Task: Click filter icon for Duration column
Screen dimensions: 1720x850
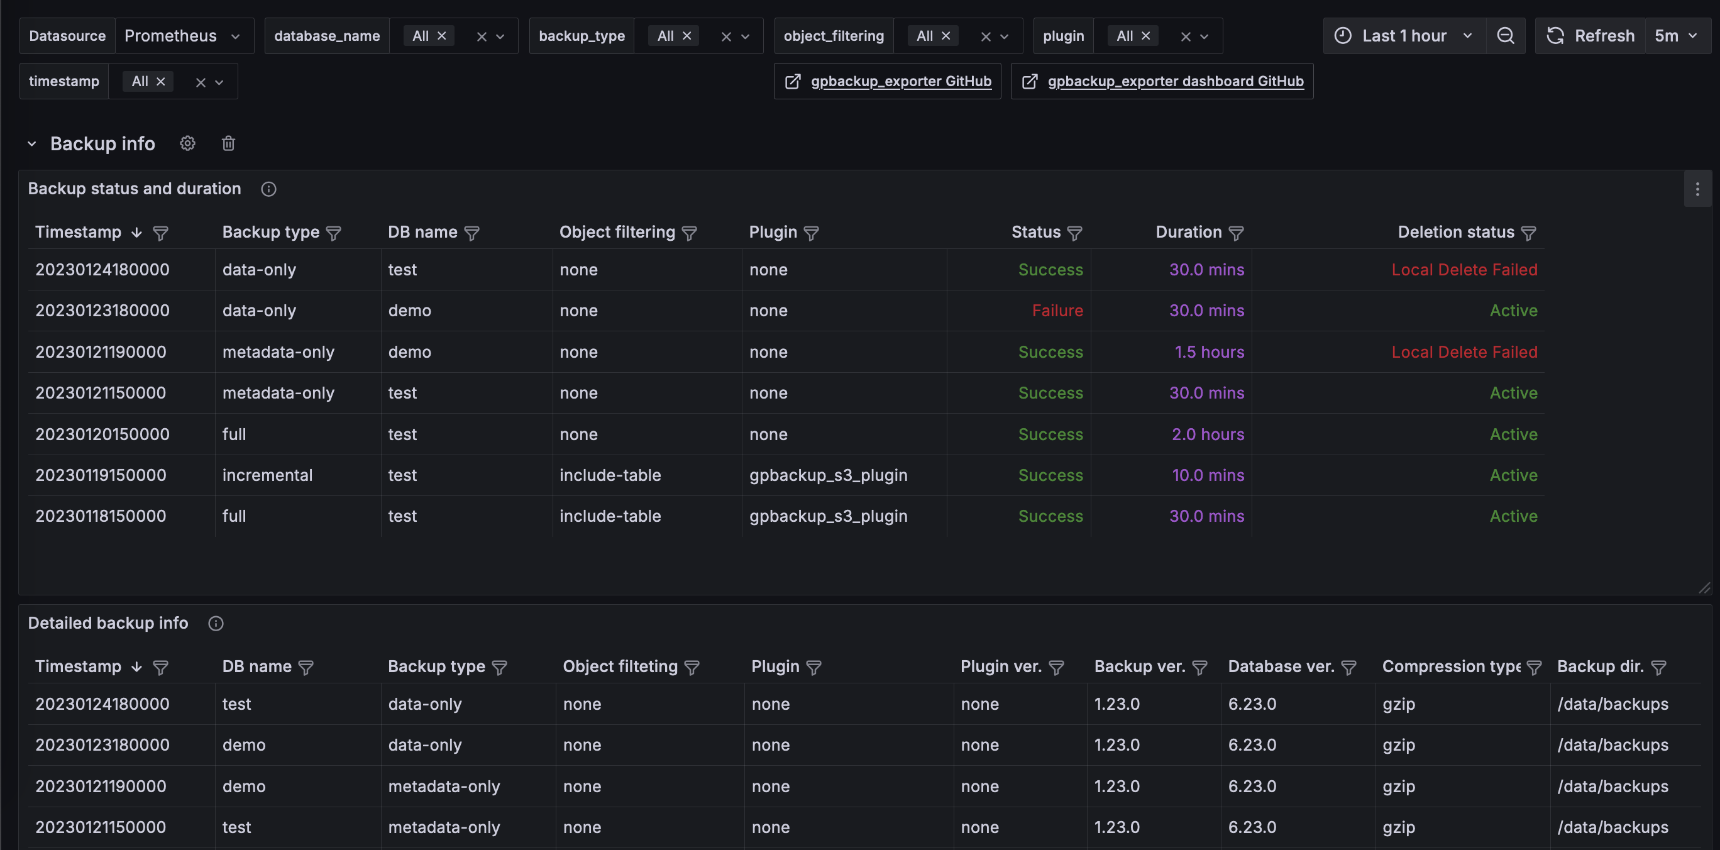Action: click(x=1236, y=233)
